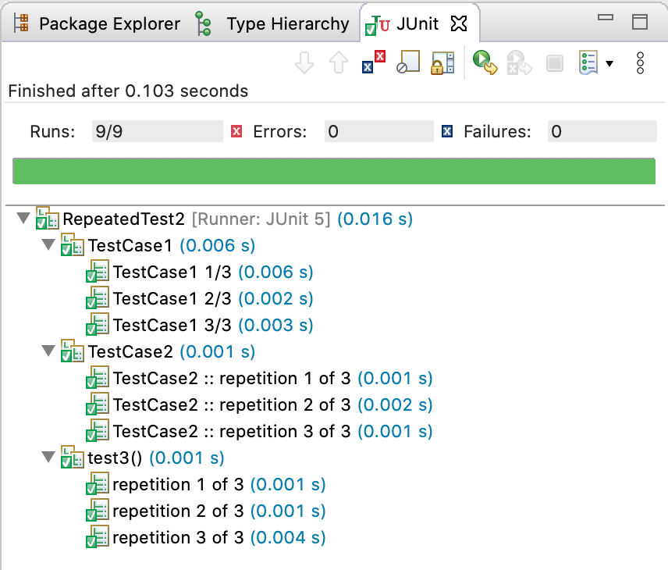Rerun failed tests first
The width and height of the screenshot is (668, 570).
click(518, 62)
